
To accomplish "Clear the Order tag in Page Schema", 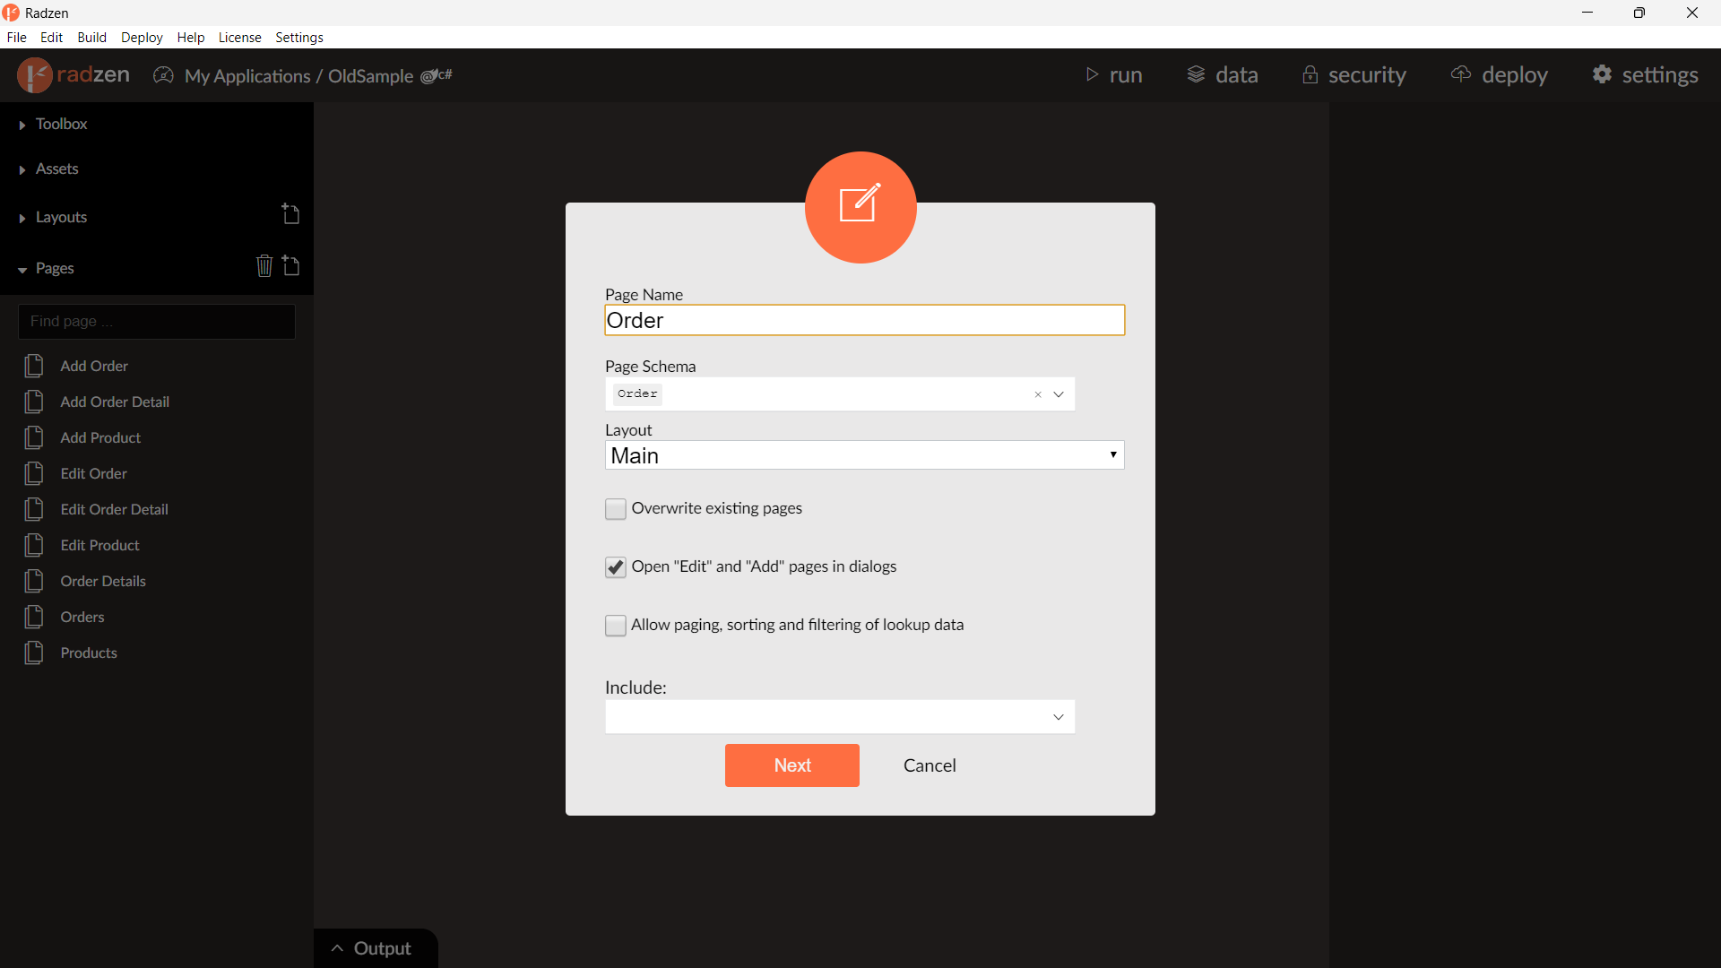I will point(1038,394).
